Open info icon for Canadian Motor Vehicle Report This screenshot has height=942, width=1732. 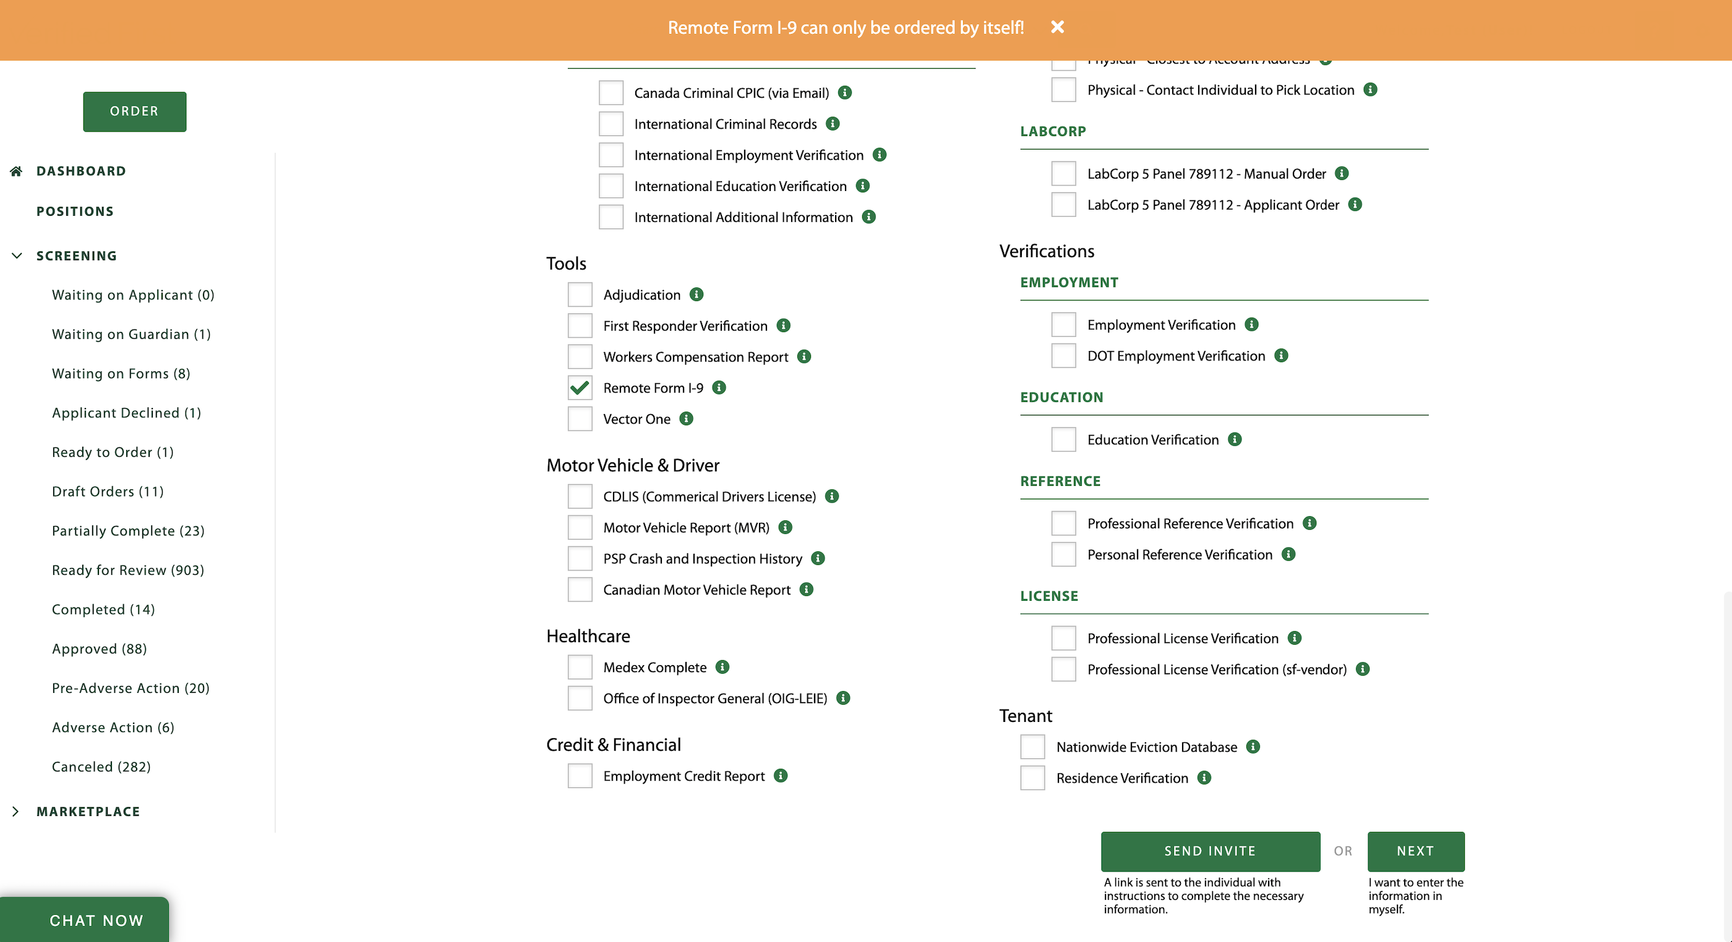(807, 589)
